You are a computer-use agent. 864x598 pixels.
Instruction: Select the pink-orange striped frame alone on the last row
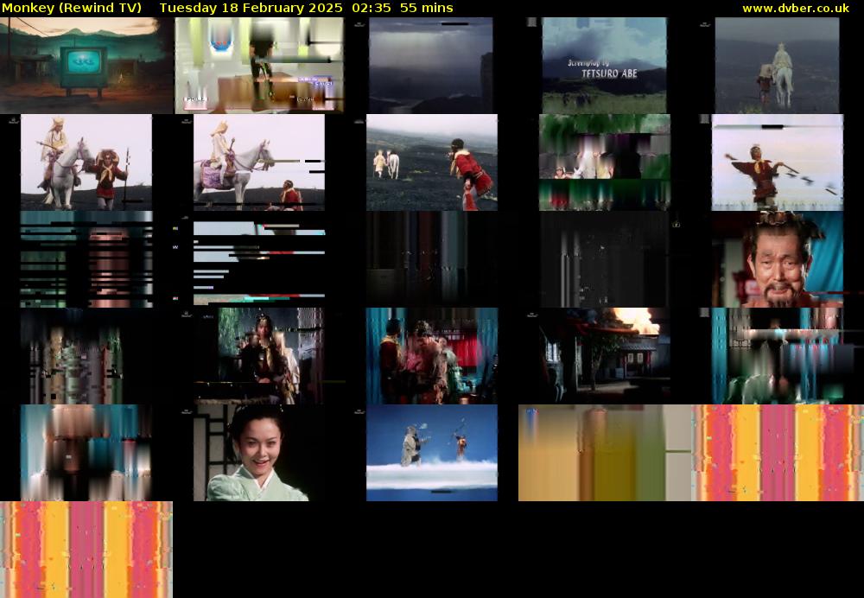[x=86, y=550]
